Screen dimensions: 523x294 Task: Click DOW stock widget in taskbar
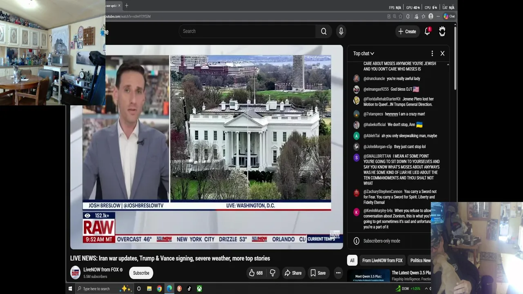point(408,289)
